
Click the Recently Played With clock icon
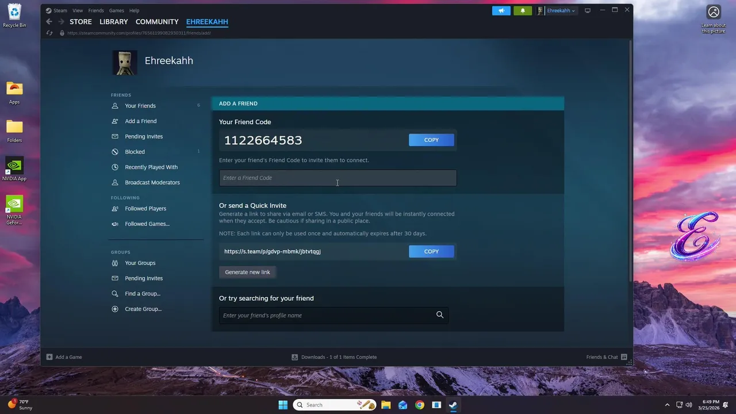115,167
